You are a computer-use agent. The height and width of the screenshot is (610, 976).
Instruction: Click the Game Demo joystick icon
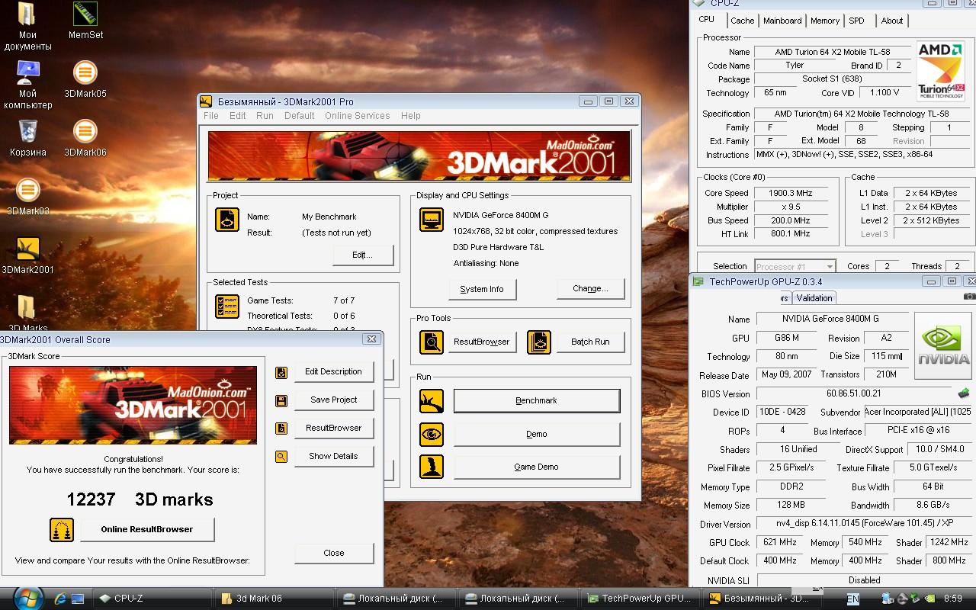432,467
